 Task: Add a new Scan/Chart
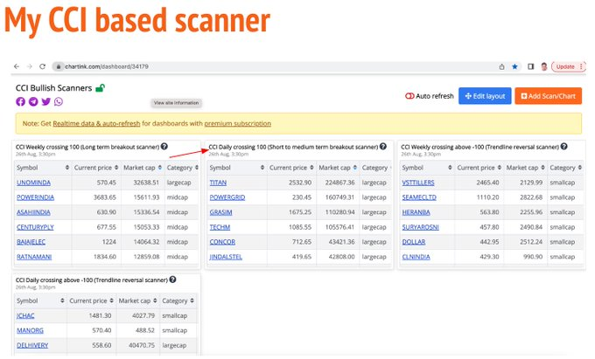[x=548, y=96]
